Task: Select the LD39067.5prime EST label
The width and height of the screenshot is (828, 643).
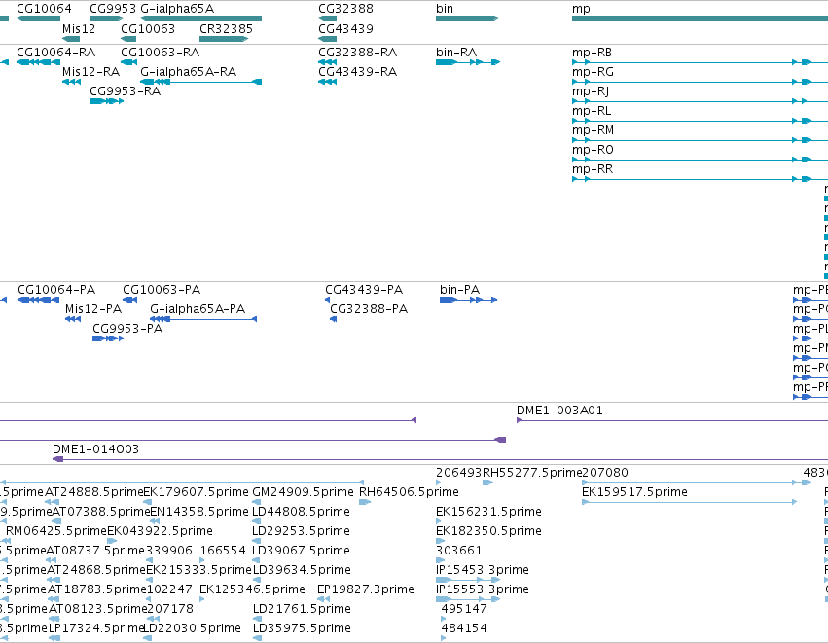Action: (x=301, y=551)
